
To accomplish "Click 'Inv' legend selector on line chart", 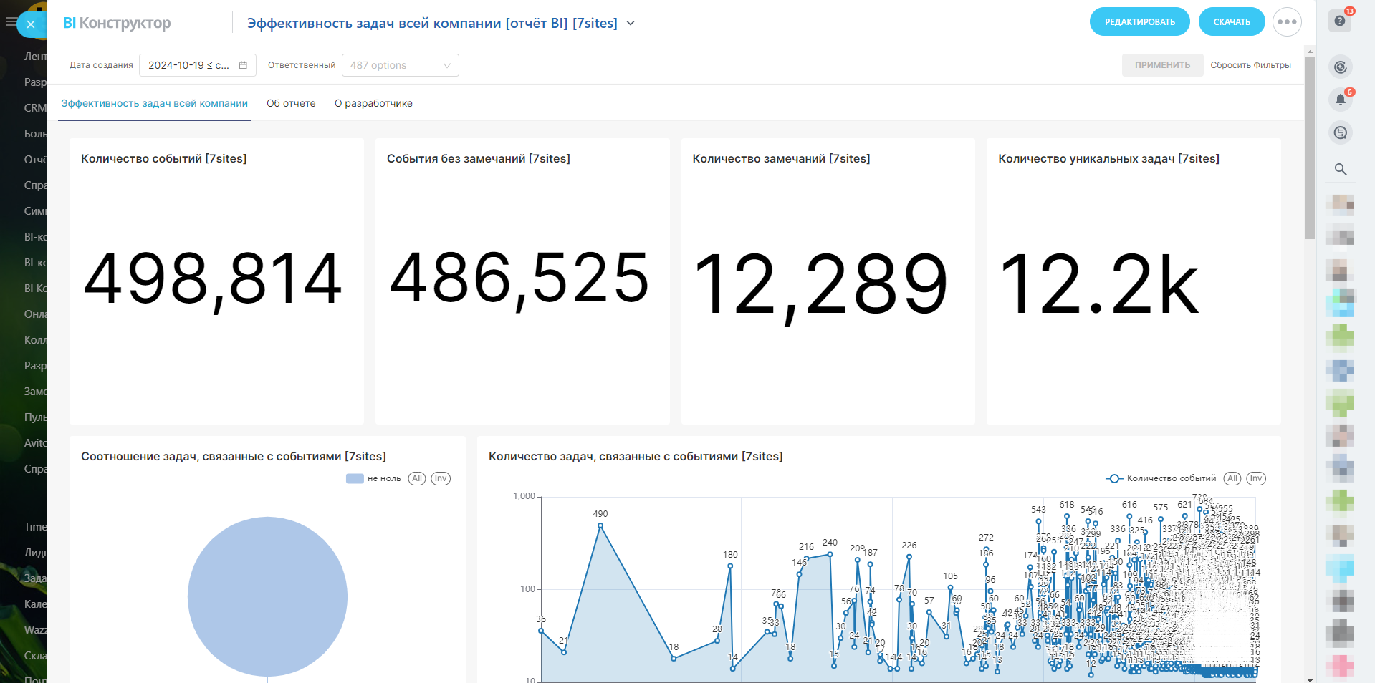I will (1255, 479).
